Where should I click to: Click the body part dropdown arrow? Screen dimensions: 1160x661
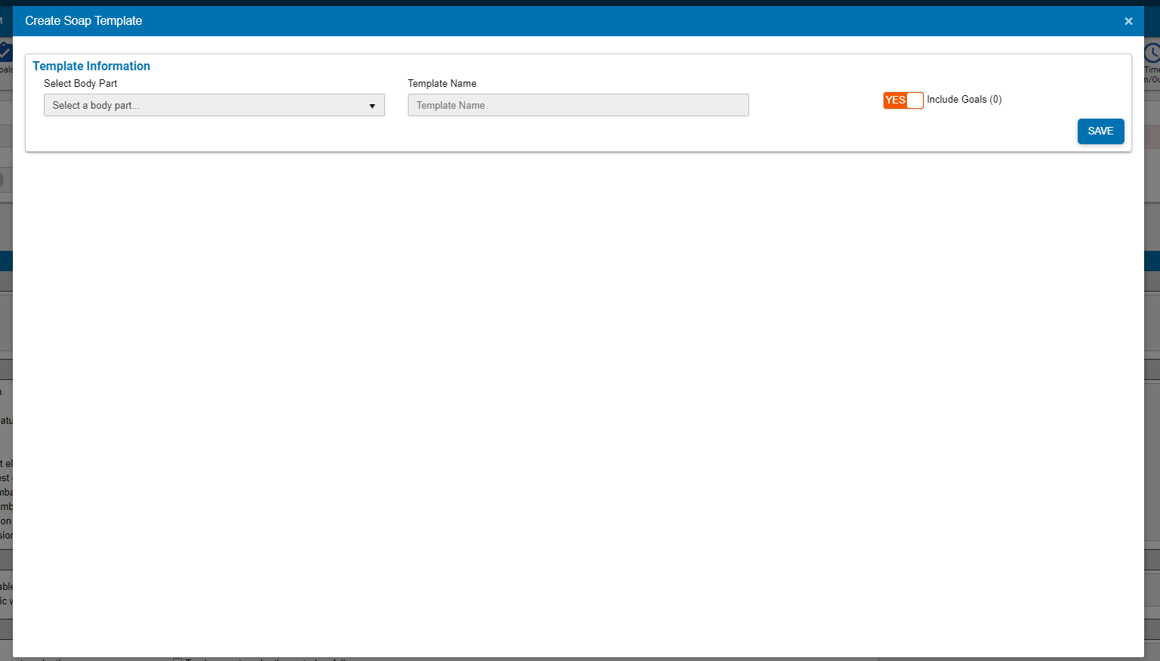click(x=372, y=106)
